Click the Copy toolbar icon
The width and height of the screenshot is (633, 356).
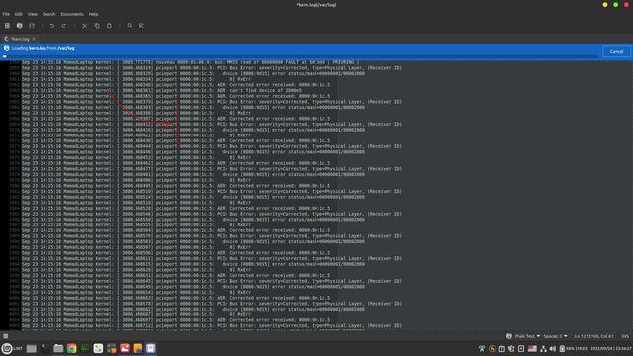97,26
